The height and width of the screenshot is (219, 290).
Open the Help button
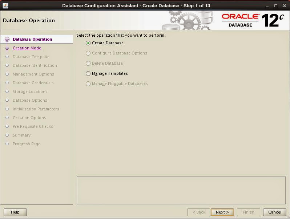15,212
